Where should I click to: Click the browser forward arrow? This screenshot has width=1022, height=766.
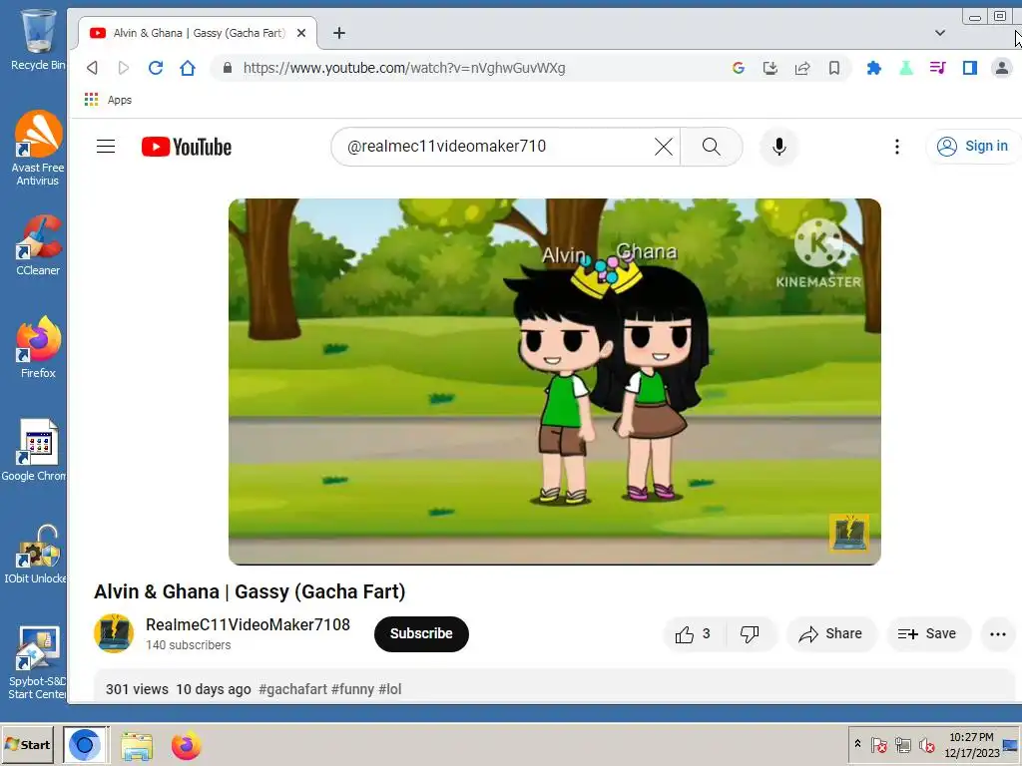pos(123,68)
